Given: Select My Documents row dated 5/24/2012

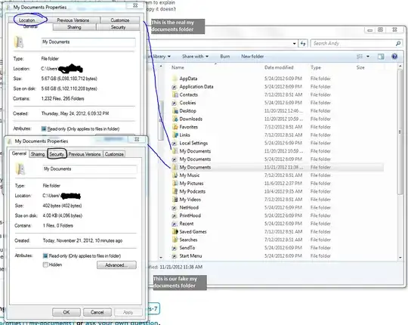Looking at the screenshot, I should (x=277, y=159).
